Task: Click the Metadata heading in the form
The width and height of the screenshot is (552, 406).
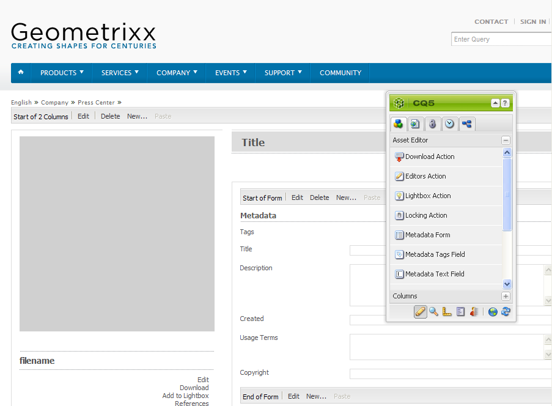Action: (x=258, y=216)
